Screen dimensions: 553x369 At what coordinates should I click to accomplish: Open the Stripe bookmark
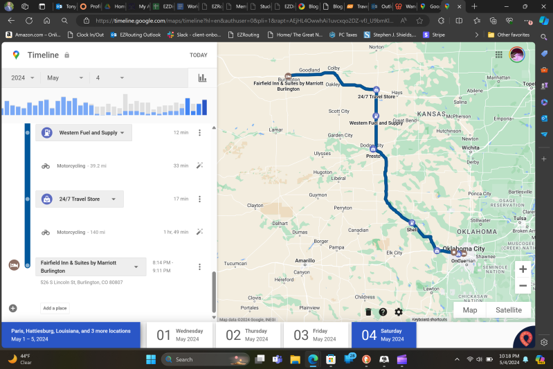coord(434,35)
